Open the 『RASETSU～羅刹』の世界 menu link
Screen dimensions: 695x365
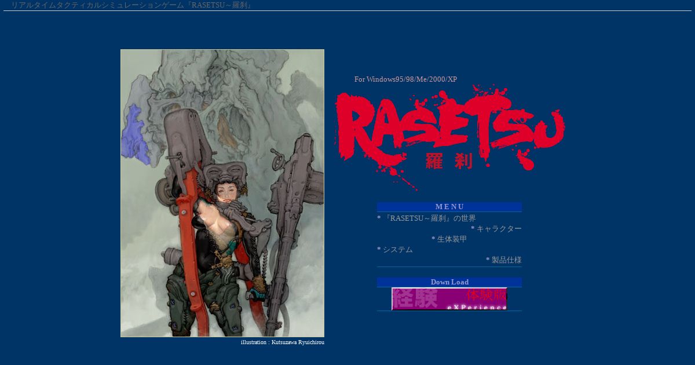click(429, 218)
